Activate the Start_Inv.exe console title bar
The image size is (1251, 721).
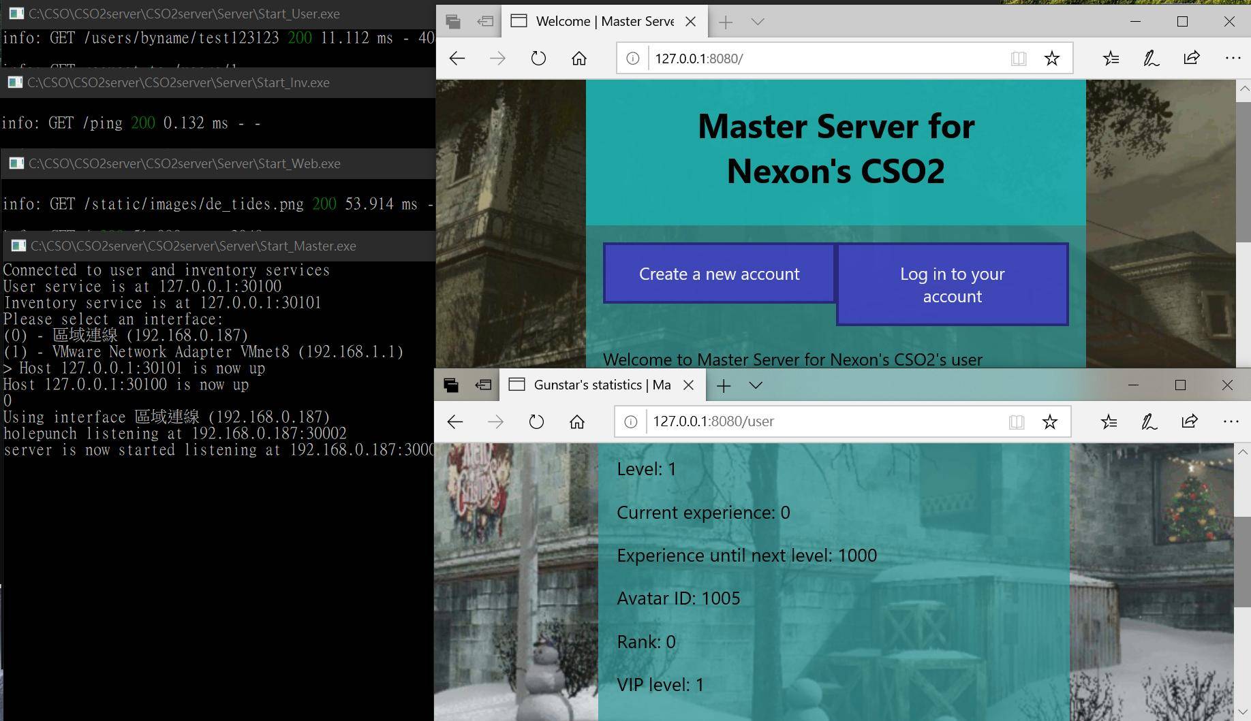[218, 82]
